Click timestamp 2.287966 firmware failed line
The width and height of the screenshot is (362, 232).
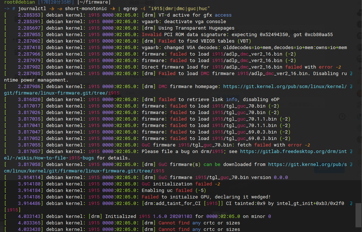29,54
